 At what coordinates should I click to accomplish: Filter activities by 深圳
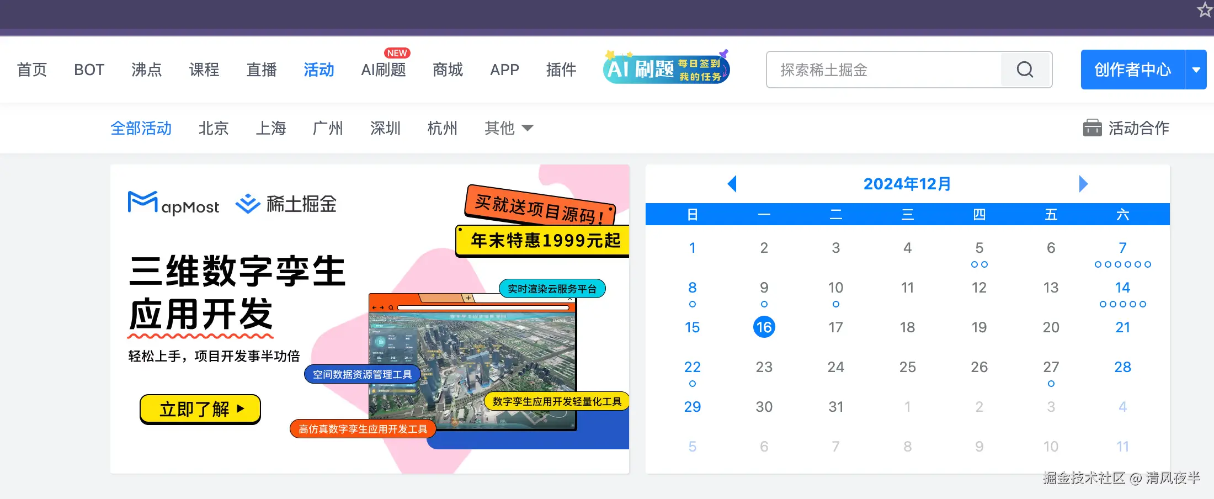pyautogui.click(x=385, y=128)
